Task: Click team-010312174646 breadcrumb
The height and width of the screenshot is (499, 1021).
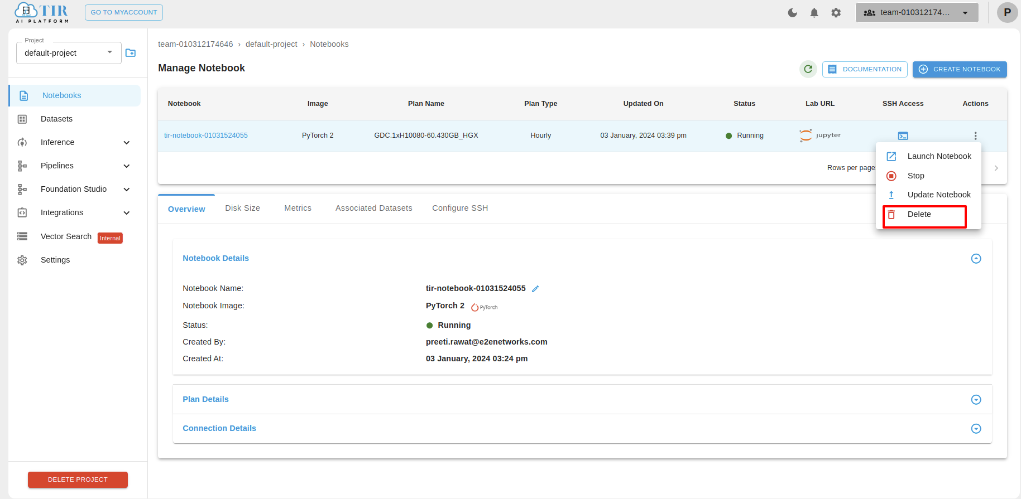Action: pyautogui.click(x=195, y=44)
